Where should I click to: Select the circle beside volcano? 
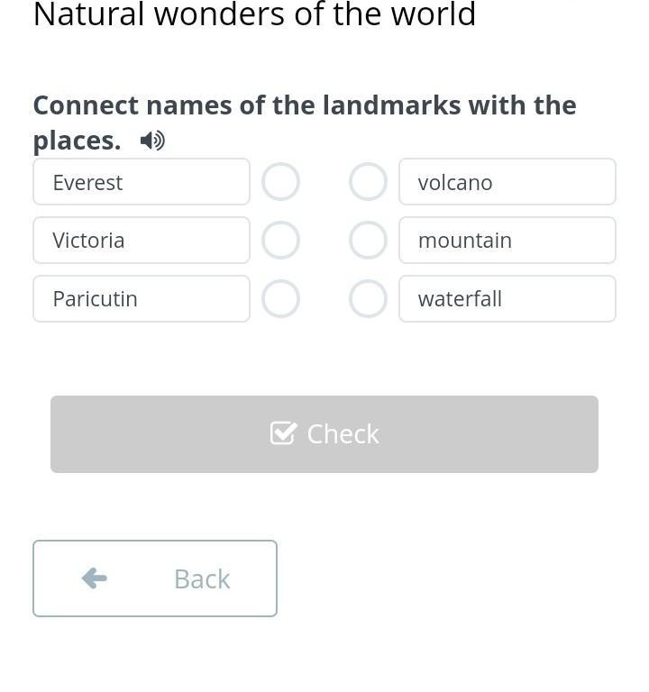point(368,182)
